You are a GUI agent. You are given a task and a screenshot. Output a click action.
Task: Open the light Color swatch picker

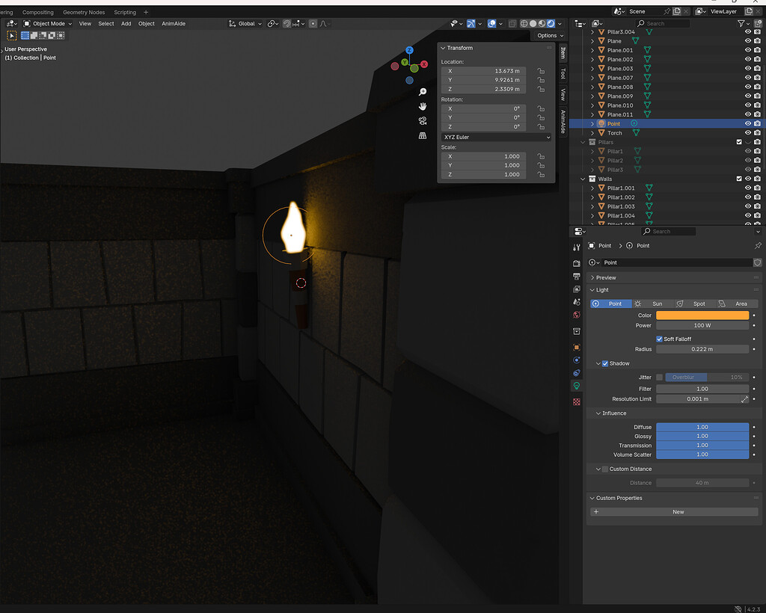coord(703,315)
